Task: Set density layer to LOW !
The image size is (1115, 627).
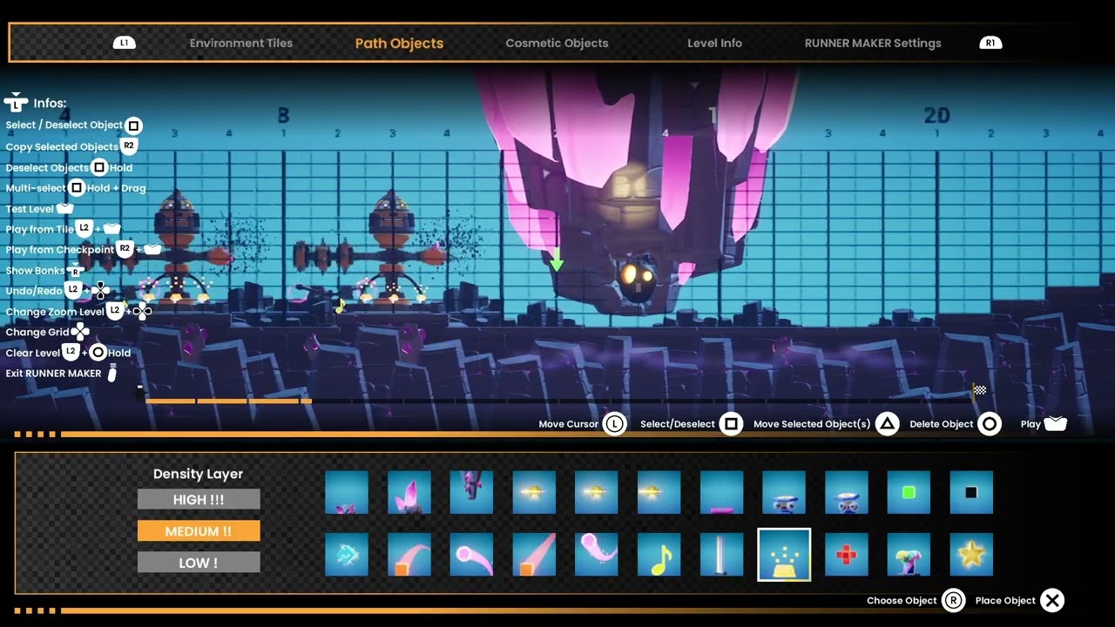Action: click(199, 563)
